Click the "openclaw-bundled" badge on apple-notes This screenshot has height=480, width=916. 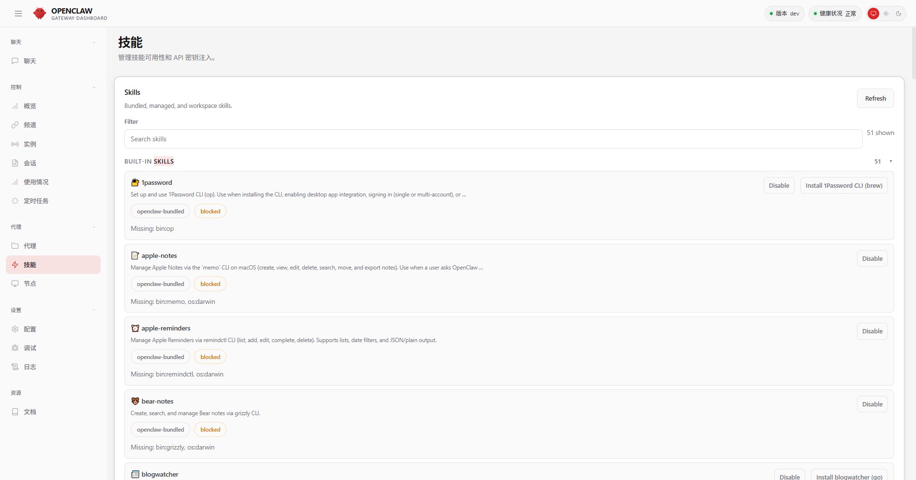(x=160, y=284)
